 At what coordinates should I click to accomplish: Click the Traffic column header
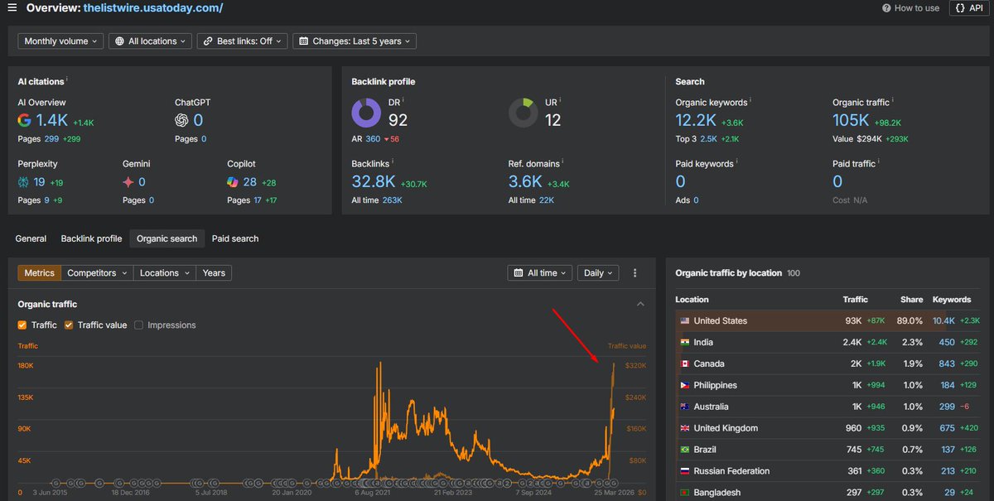856,299
